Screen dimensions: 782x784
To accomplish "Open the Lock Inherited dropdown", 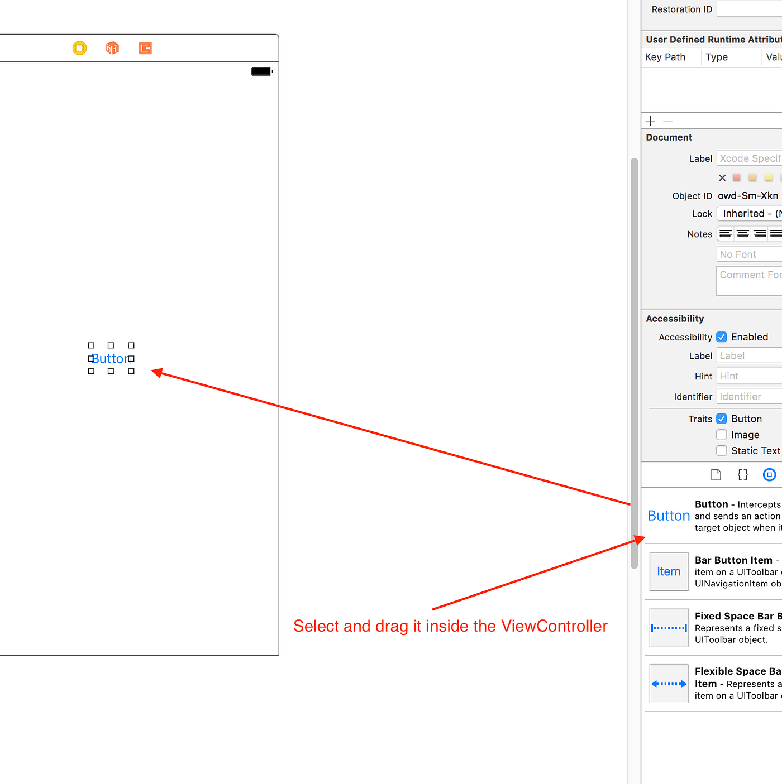I will click(748, 213).
